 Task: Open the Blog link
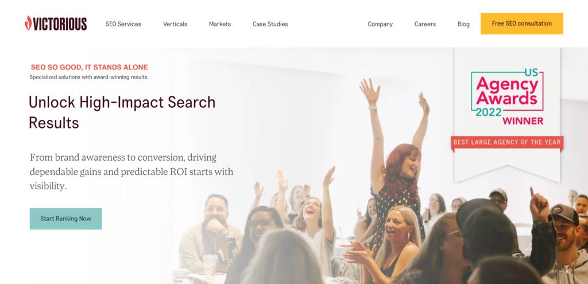pos(463,24)
